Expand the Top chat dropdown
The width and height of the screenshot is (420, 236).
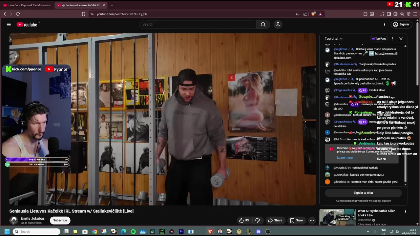coord(334,39)
